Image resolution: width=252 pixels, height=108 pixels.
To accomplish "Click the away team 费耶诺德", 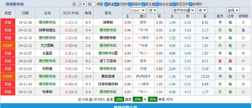I will (x=108, y=77).
